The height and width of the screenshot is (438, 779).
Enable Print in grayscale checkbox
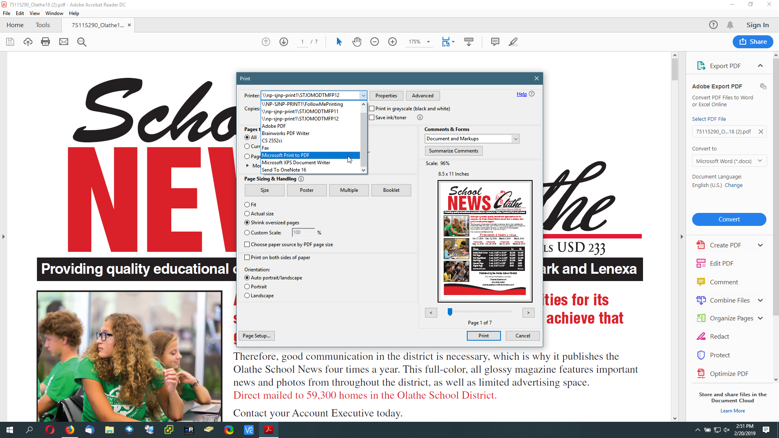pos(371,109)
